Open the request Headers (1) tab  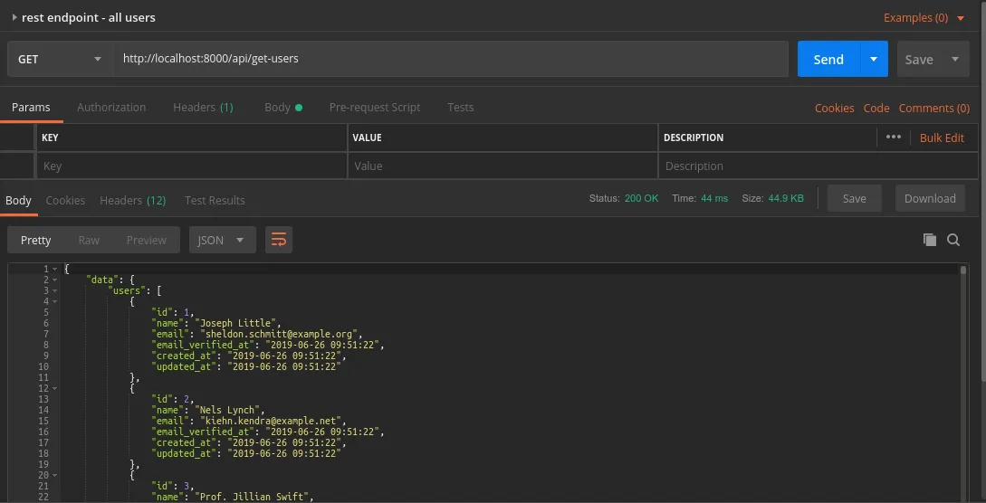203,107
